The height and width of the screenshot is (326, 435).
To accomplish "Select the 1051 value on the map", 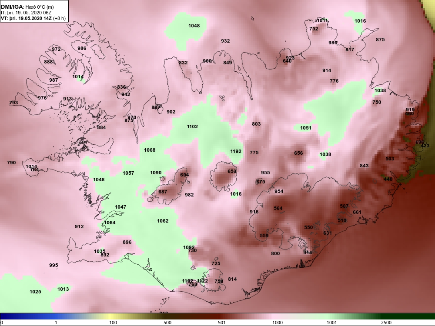I will 306,128.
